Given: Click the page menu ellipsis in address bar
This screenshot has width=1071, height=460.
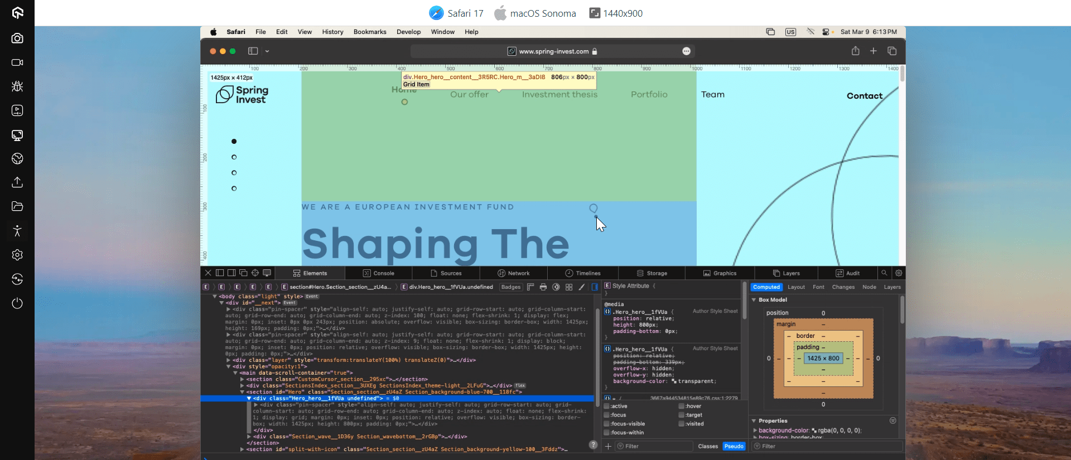Looking at the screenshot, I should pyautogui.click(x=686, y=51).
